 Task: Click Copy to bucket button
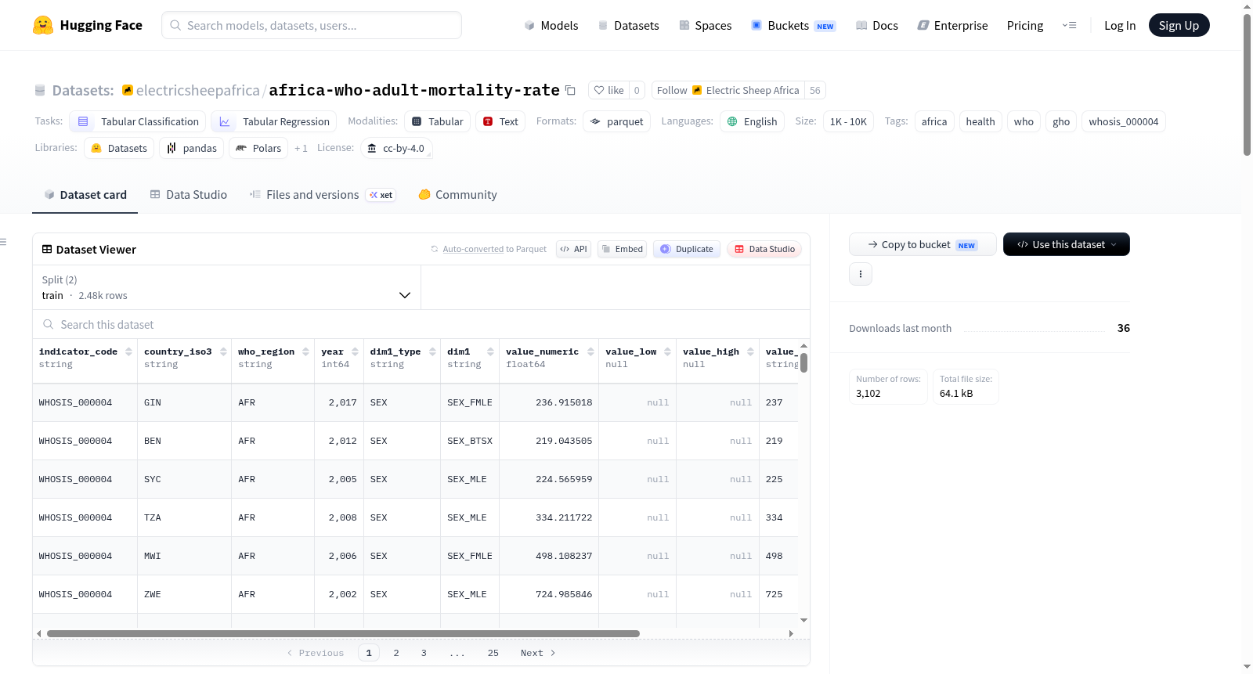(923, 244)
